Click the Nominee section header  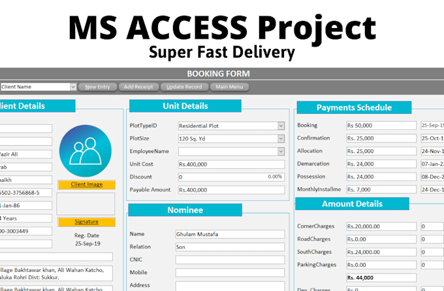coord(185,210)
